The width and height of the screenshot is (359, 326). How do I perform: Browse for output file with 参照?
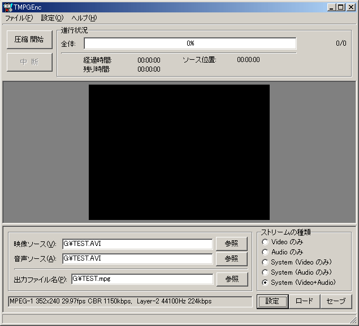pyautogui.click(x=232, y=279)
